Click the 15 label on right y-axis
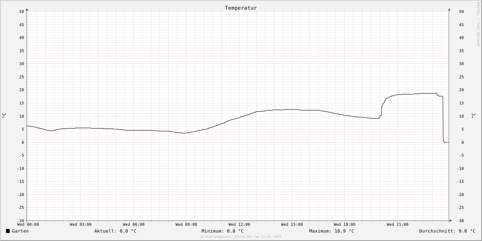482x241 pixels. click(x=462, y=103)
